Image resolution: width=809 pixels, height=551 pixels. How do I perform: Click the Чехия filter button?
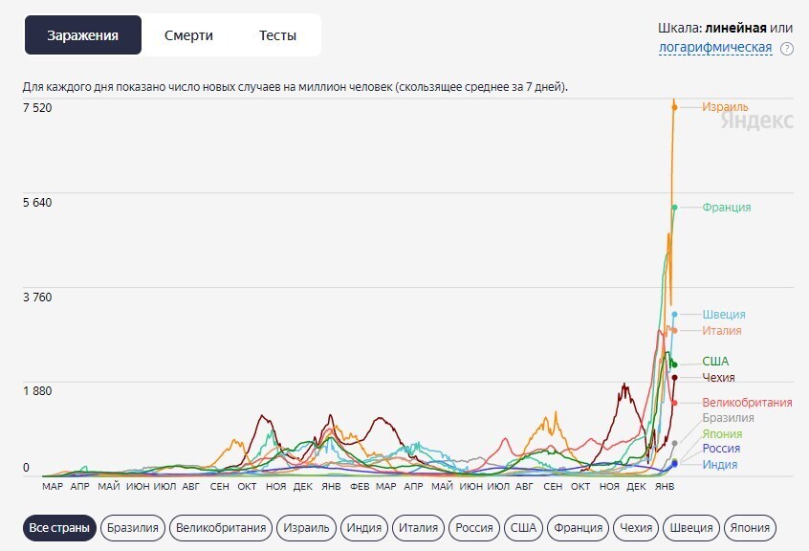637,527
